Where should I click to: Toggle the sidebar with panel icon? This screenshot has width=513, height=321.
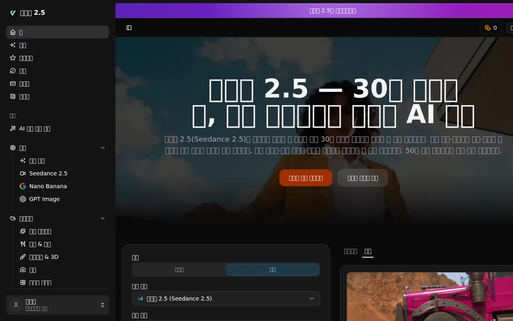point(129,28)
